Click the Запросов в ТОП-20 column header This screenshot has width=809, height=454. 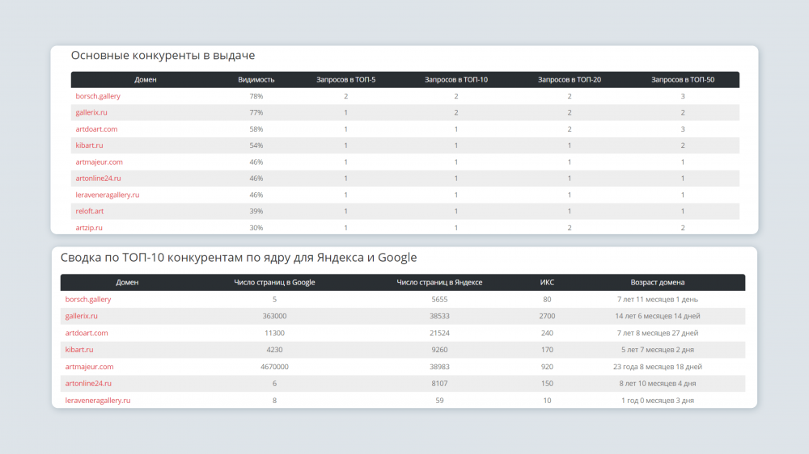pos(570,80)
